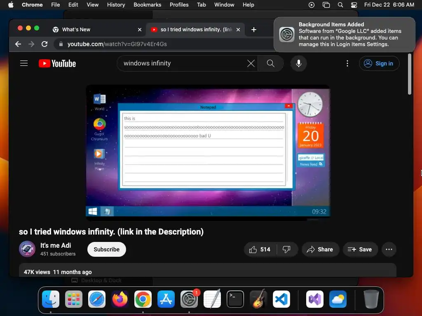The width and height of the screenshot is (422, 316).
Task: Open the Trash in the dock
Action: [x=371, y=299]
